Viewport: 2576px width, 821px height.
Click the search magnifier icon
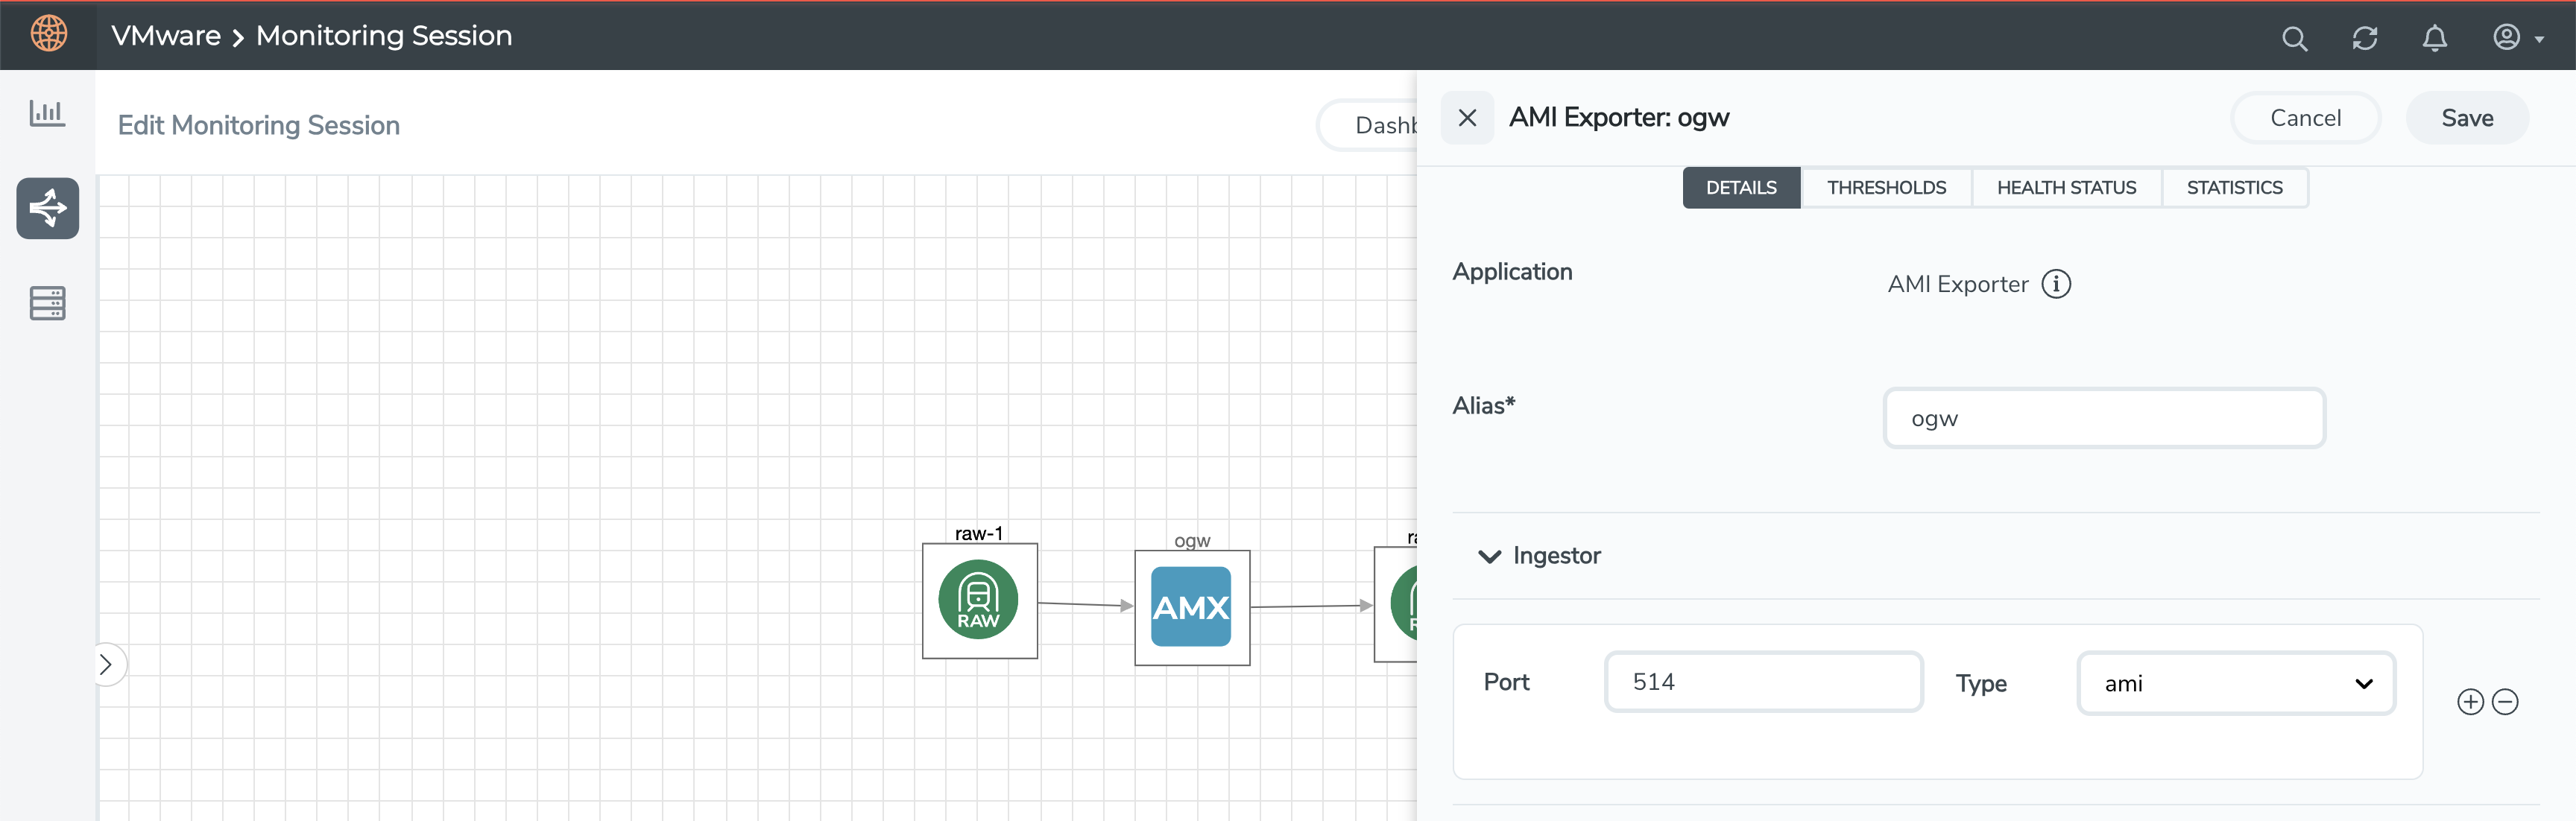[2294, 39]
